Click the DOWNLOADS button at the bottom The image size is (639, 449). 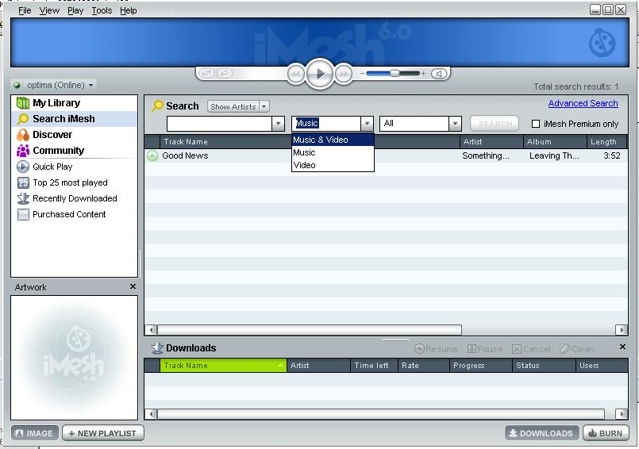pyautogui.click(x=541, y=433)
